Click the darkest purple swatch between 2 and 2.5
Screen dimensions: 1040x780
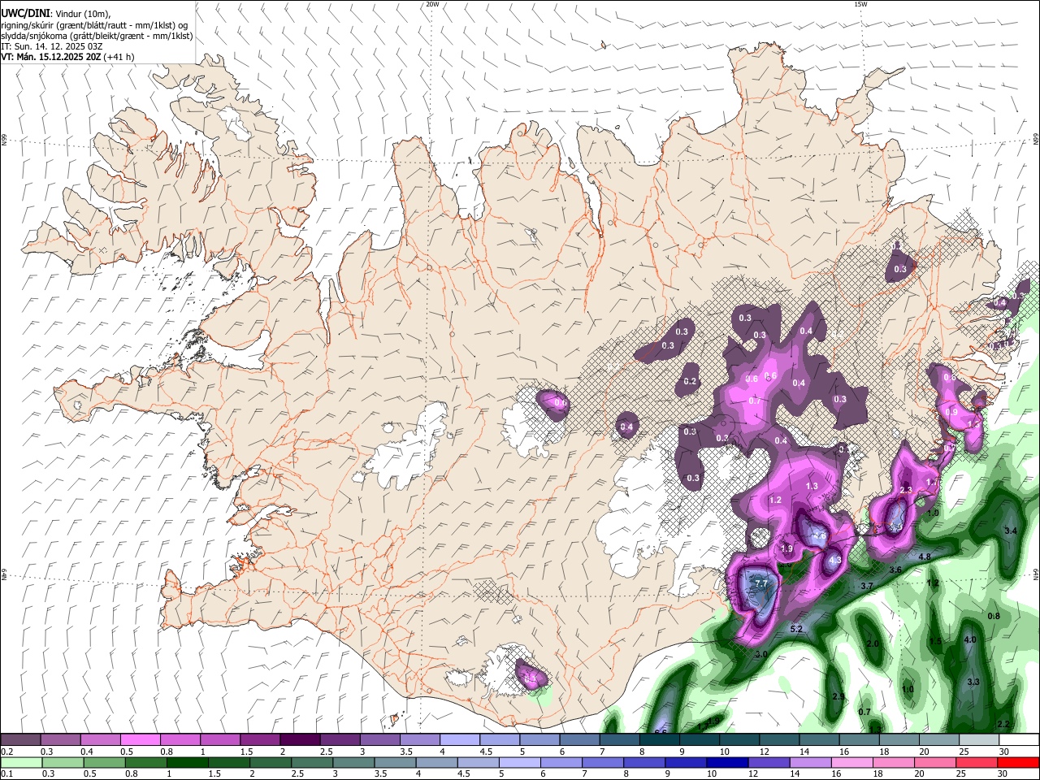(300, 740)
